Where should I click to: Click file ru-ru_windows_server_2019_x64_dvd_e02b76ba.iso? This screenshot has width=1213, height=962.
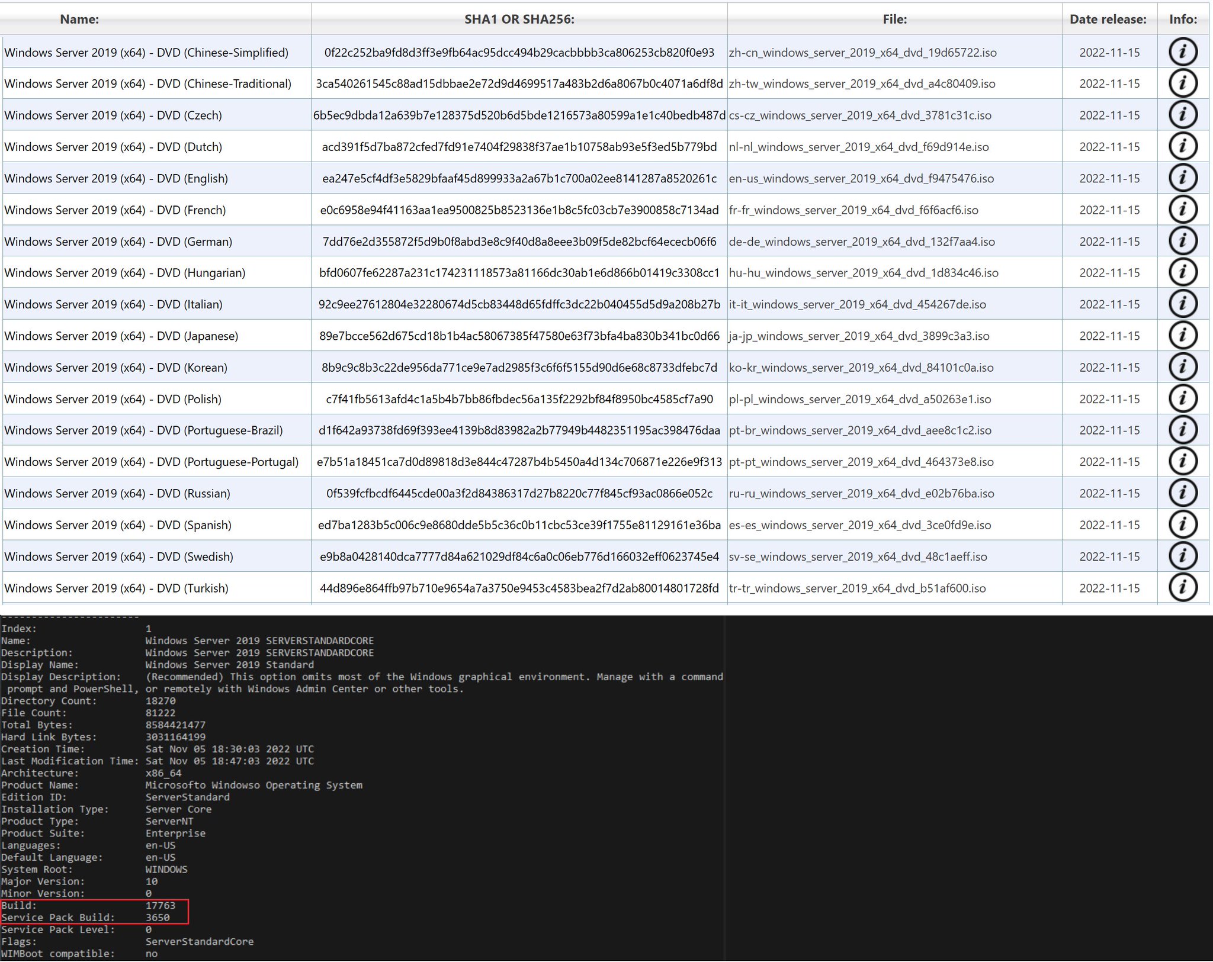tap(861, 493)
